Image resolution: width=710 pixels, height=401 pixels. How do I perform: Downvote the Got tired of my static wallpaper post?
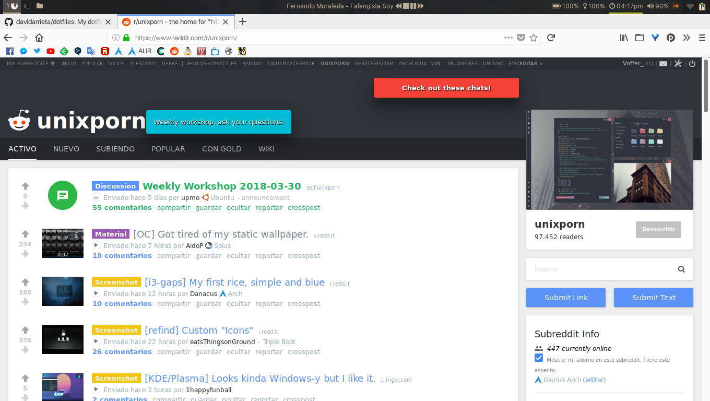point(25,254)
